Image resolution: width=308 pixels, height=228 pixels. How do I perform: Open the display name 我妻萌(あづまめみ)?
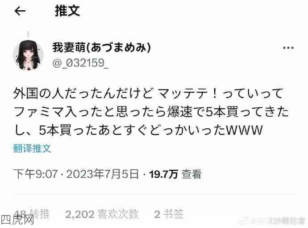click(x=102, y=47)
